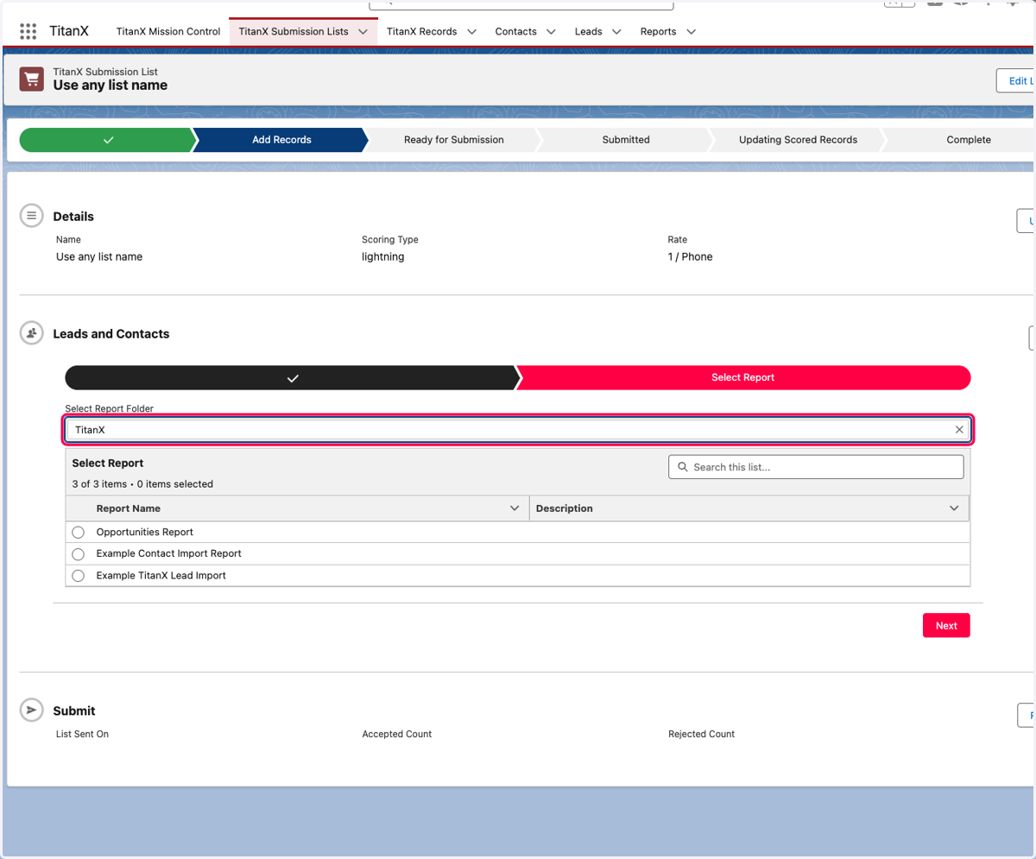Click the lightning Scoring Type value
The image size is (1036, 859).
(383, 257)
